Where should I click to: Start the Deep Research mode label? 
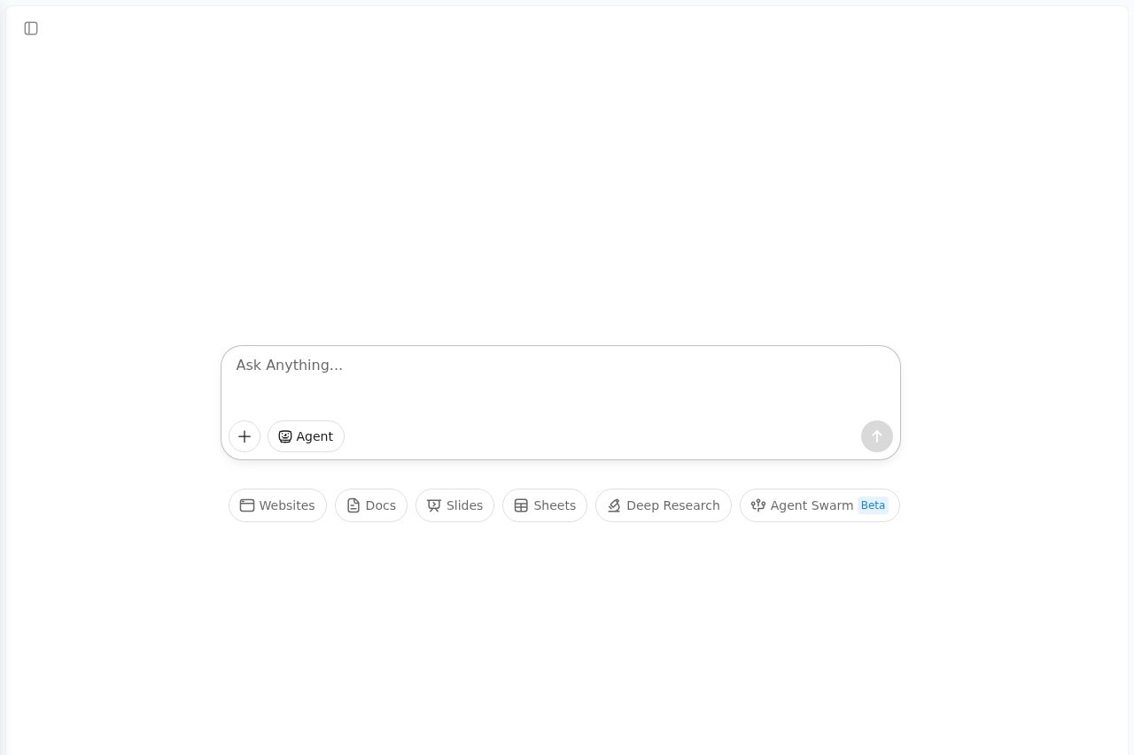click(x=673, y=505)
